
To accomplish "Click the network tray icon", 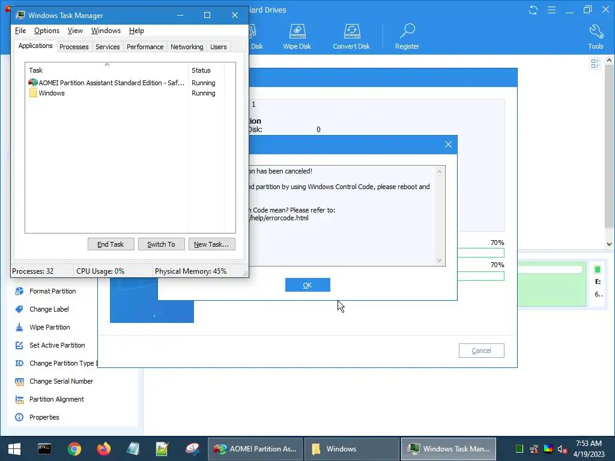I will click(534, 449).
